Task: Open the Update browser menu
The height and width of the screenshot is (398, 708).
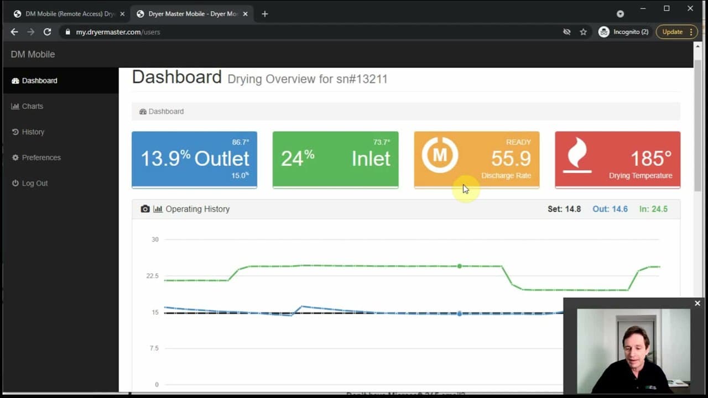Action: pyautogui.click(x=677, y=32)
